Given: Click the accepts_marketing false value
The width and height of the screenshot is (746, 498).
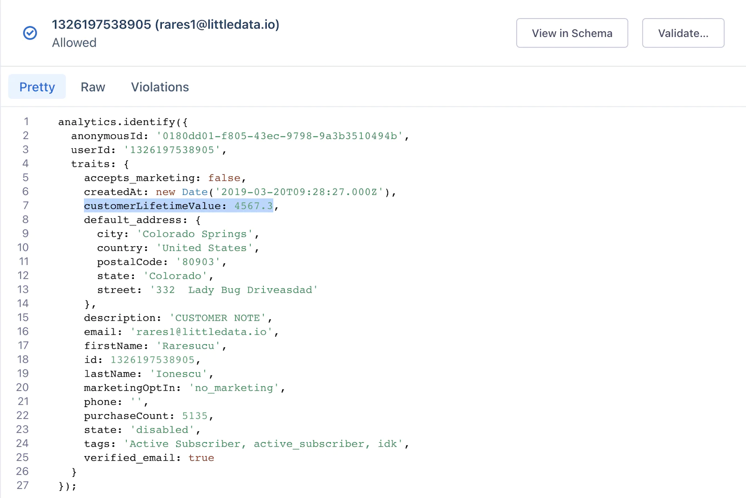Looking at the screenshot, I should [224, 178].
